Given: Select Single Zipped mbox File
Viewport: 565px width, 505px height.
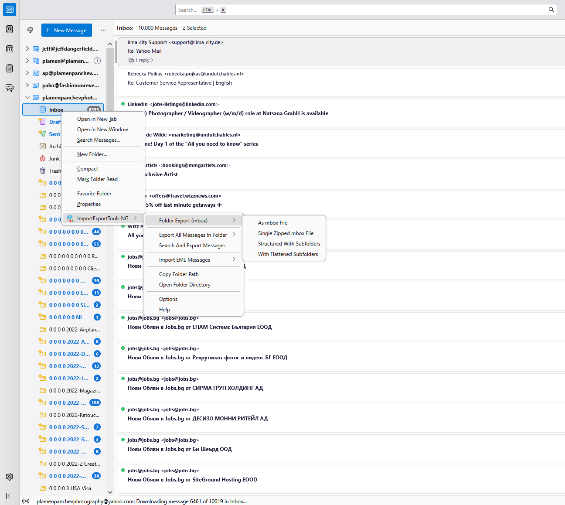Looking at the screenshot, I should 286,233.
